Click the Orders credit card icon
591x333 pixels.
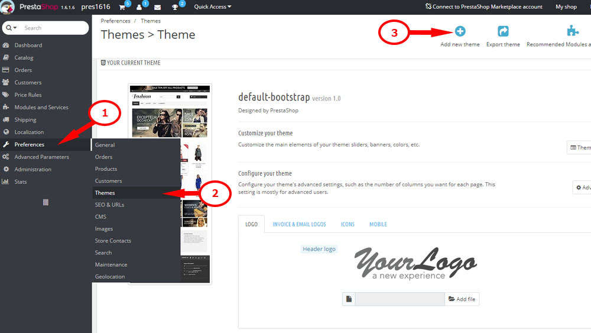point(6,70)
